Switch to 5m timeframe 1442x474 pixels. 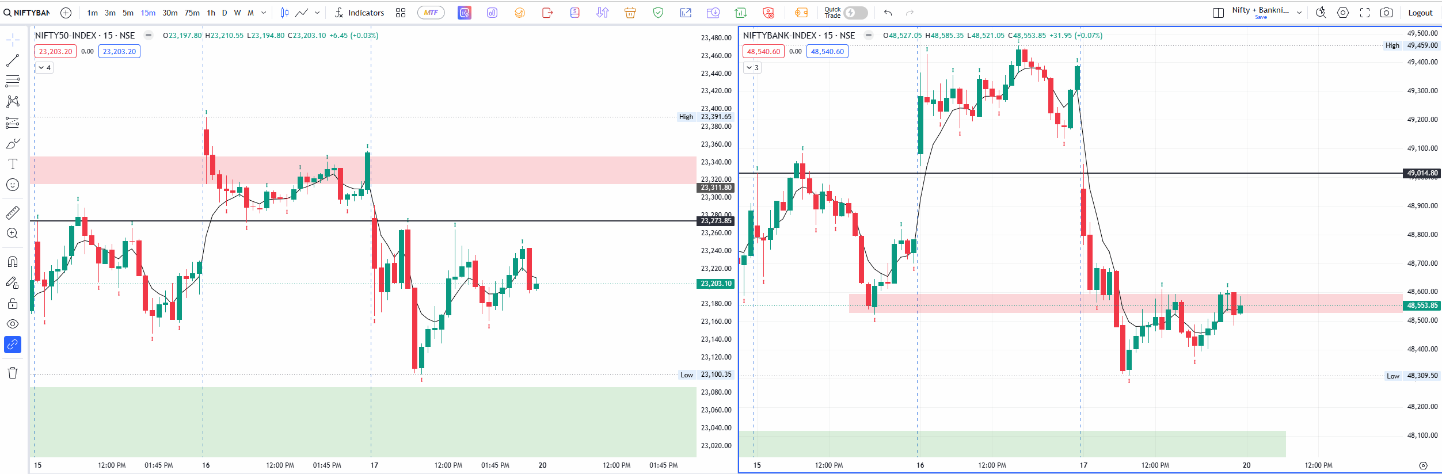point(128,13)
